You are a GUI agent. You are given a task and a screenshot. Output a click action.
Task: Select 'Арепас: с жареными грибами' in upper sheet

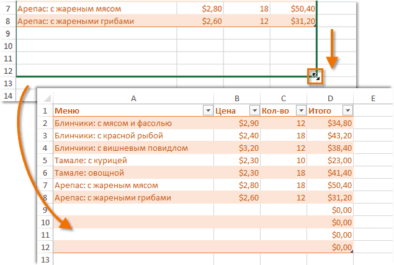pos(97,21)
